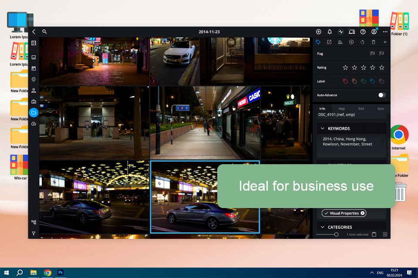This screenshot has width=418, height=278.
Task: Rate photo five stars
Action: point(381,68)
